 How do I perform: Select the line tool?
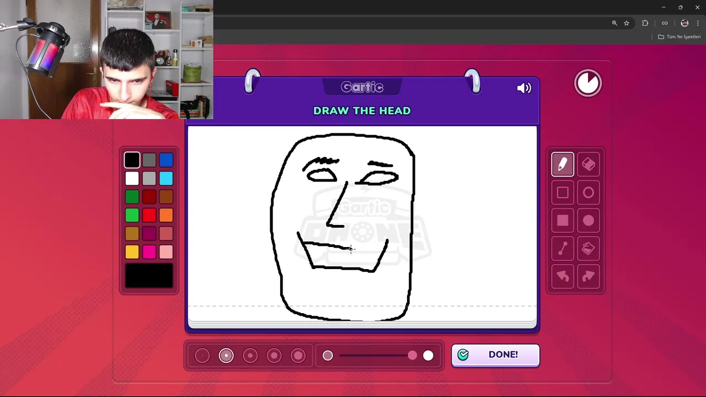[563, 249]
